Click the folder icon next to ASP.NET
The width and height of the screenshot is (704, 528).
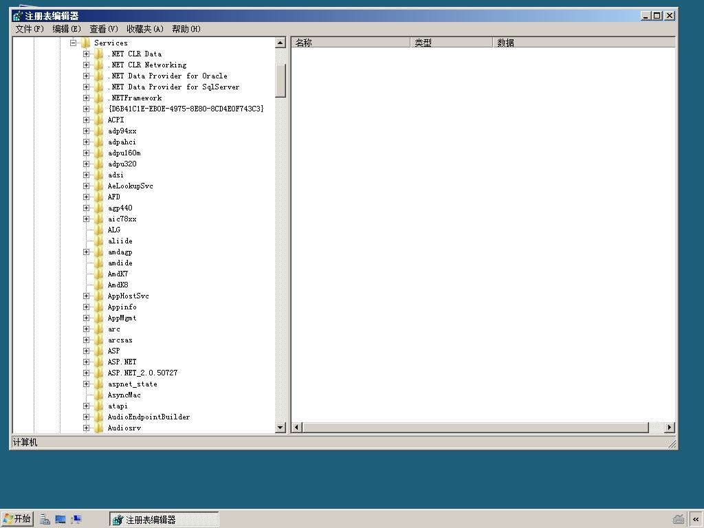point(99,362)
